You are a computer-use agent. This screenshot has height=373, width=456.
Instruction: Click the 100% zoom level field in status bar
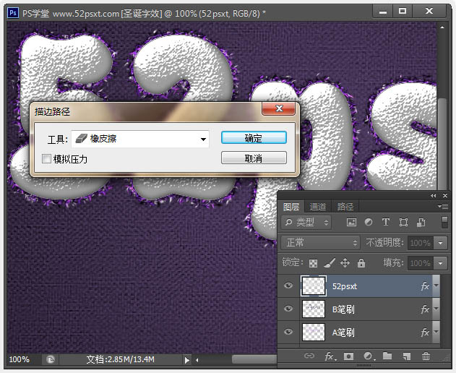tap(20, 359)
